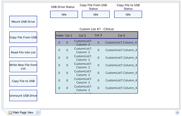The width and height of the screenshot is (182, 116).
Task: Click the Unmount USB Drive button
Action: coord(23,95)
